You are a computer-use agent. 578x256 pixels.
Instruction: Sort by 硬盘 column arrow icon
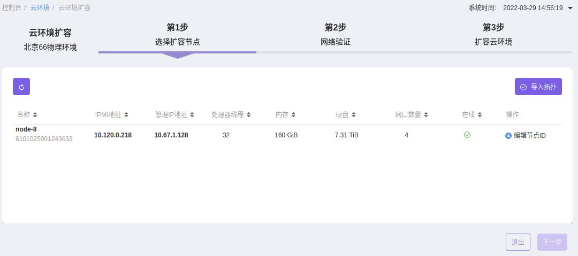[354, 115]
